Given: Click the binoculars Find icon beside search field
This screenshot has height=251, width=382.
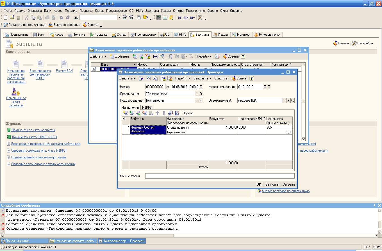Looking at the screenshot, I should [76, 17].
